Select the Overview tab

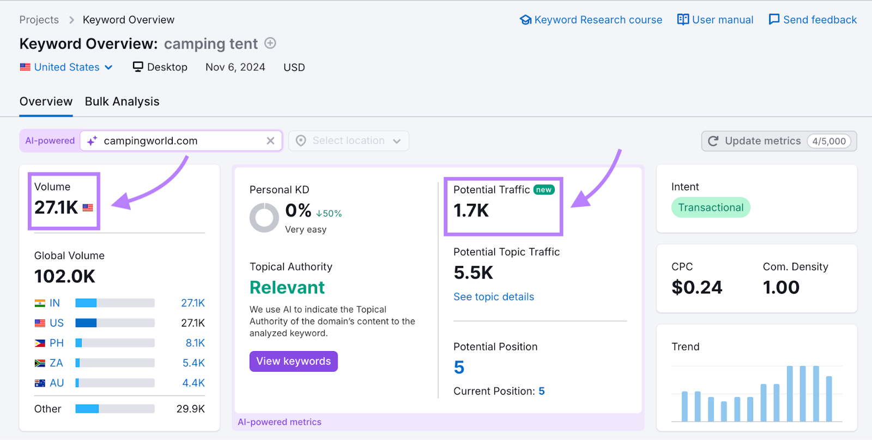coord(46,101)
